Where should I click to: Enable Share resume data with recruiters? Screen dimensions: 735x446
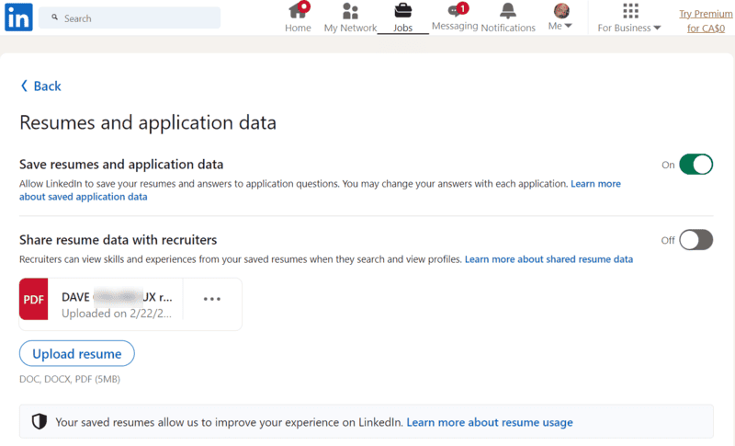[x=696, y=240]
